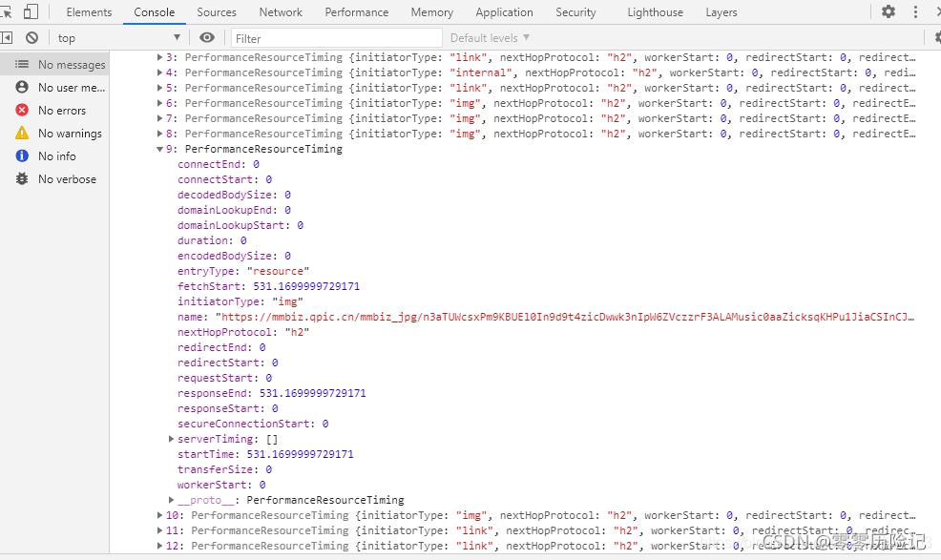Open live expression eye icon
941x560 pixels.
pos(207,38)
